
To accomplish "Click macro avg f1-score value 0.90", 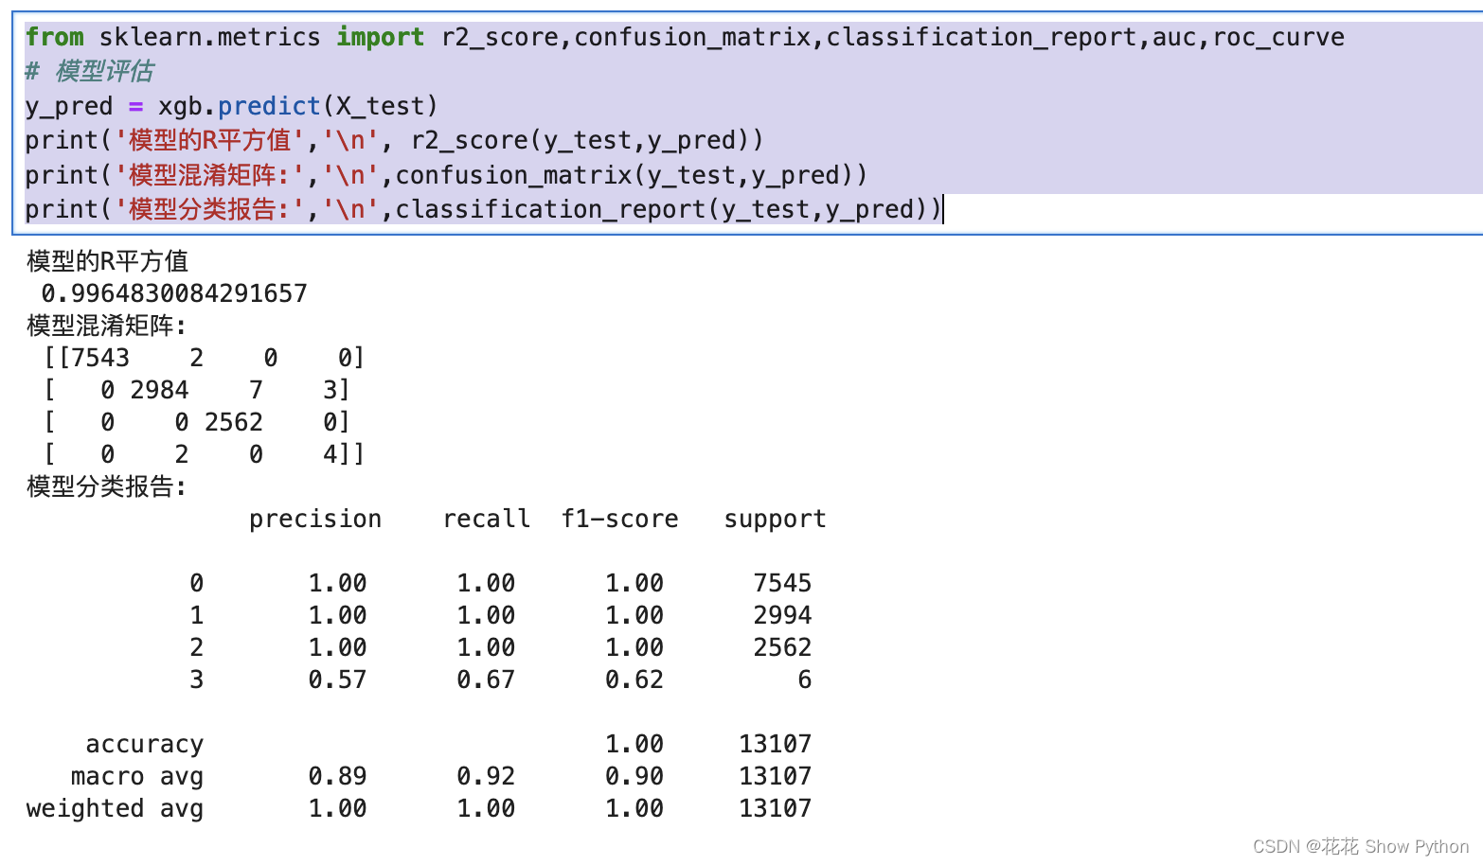I will pyautogui.click(x=634, y=776).
